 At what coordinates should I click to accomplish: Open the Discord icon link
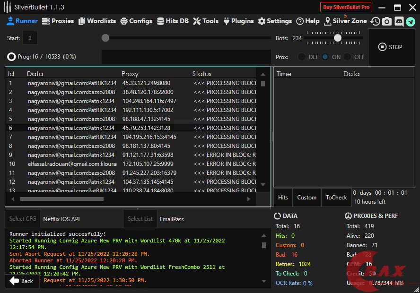[399, 21]
